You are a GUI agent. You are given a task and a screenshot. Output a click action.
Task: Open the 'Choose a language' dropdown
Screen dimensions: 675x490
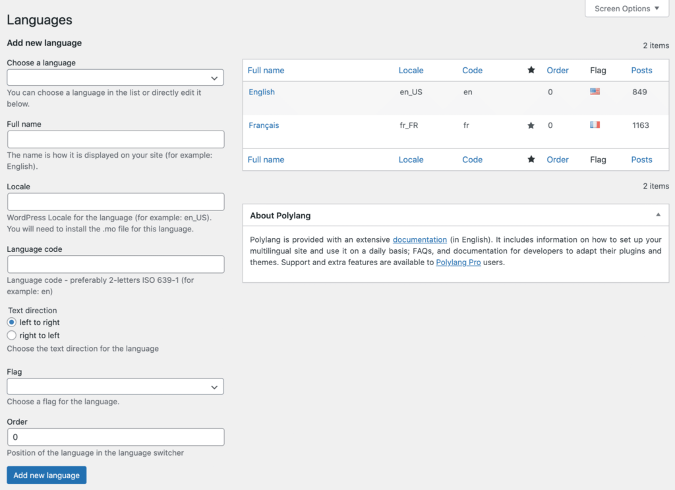[x=115, y=78]
